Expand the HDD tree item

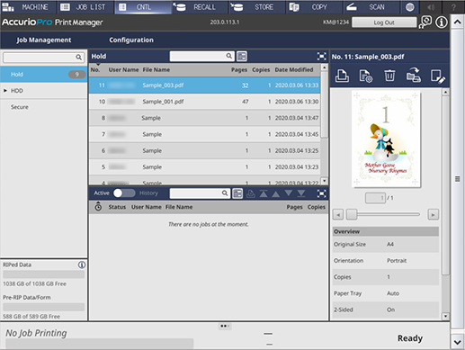5,91
